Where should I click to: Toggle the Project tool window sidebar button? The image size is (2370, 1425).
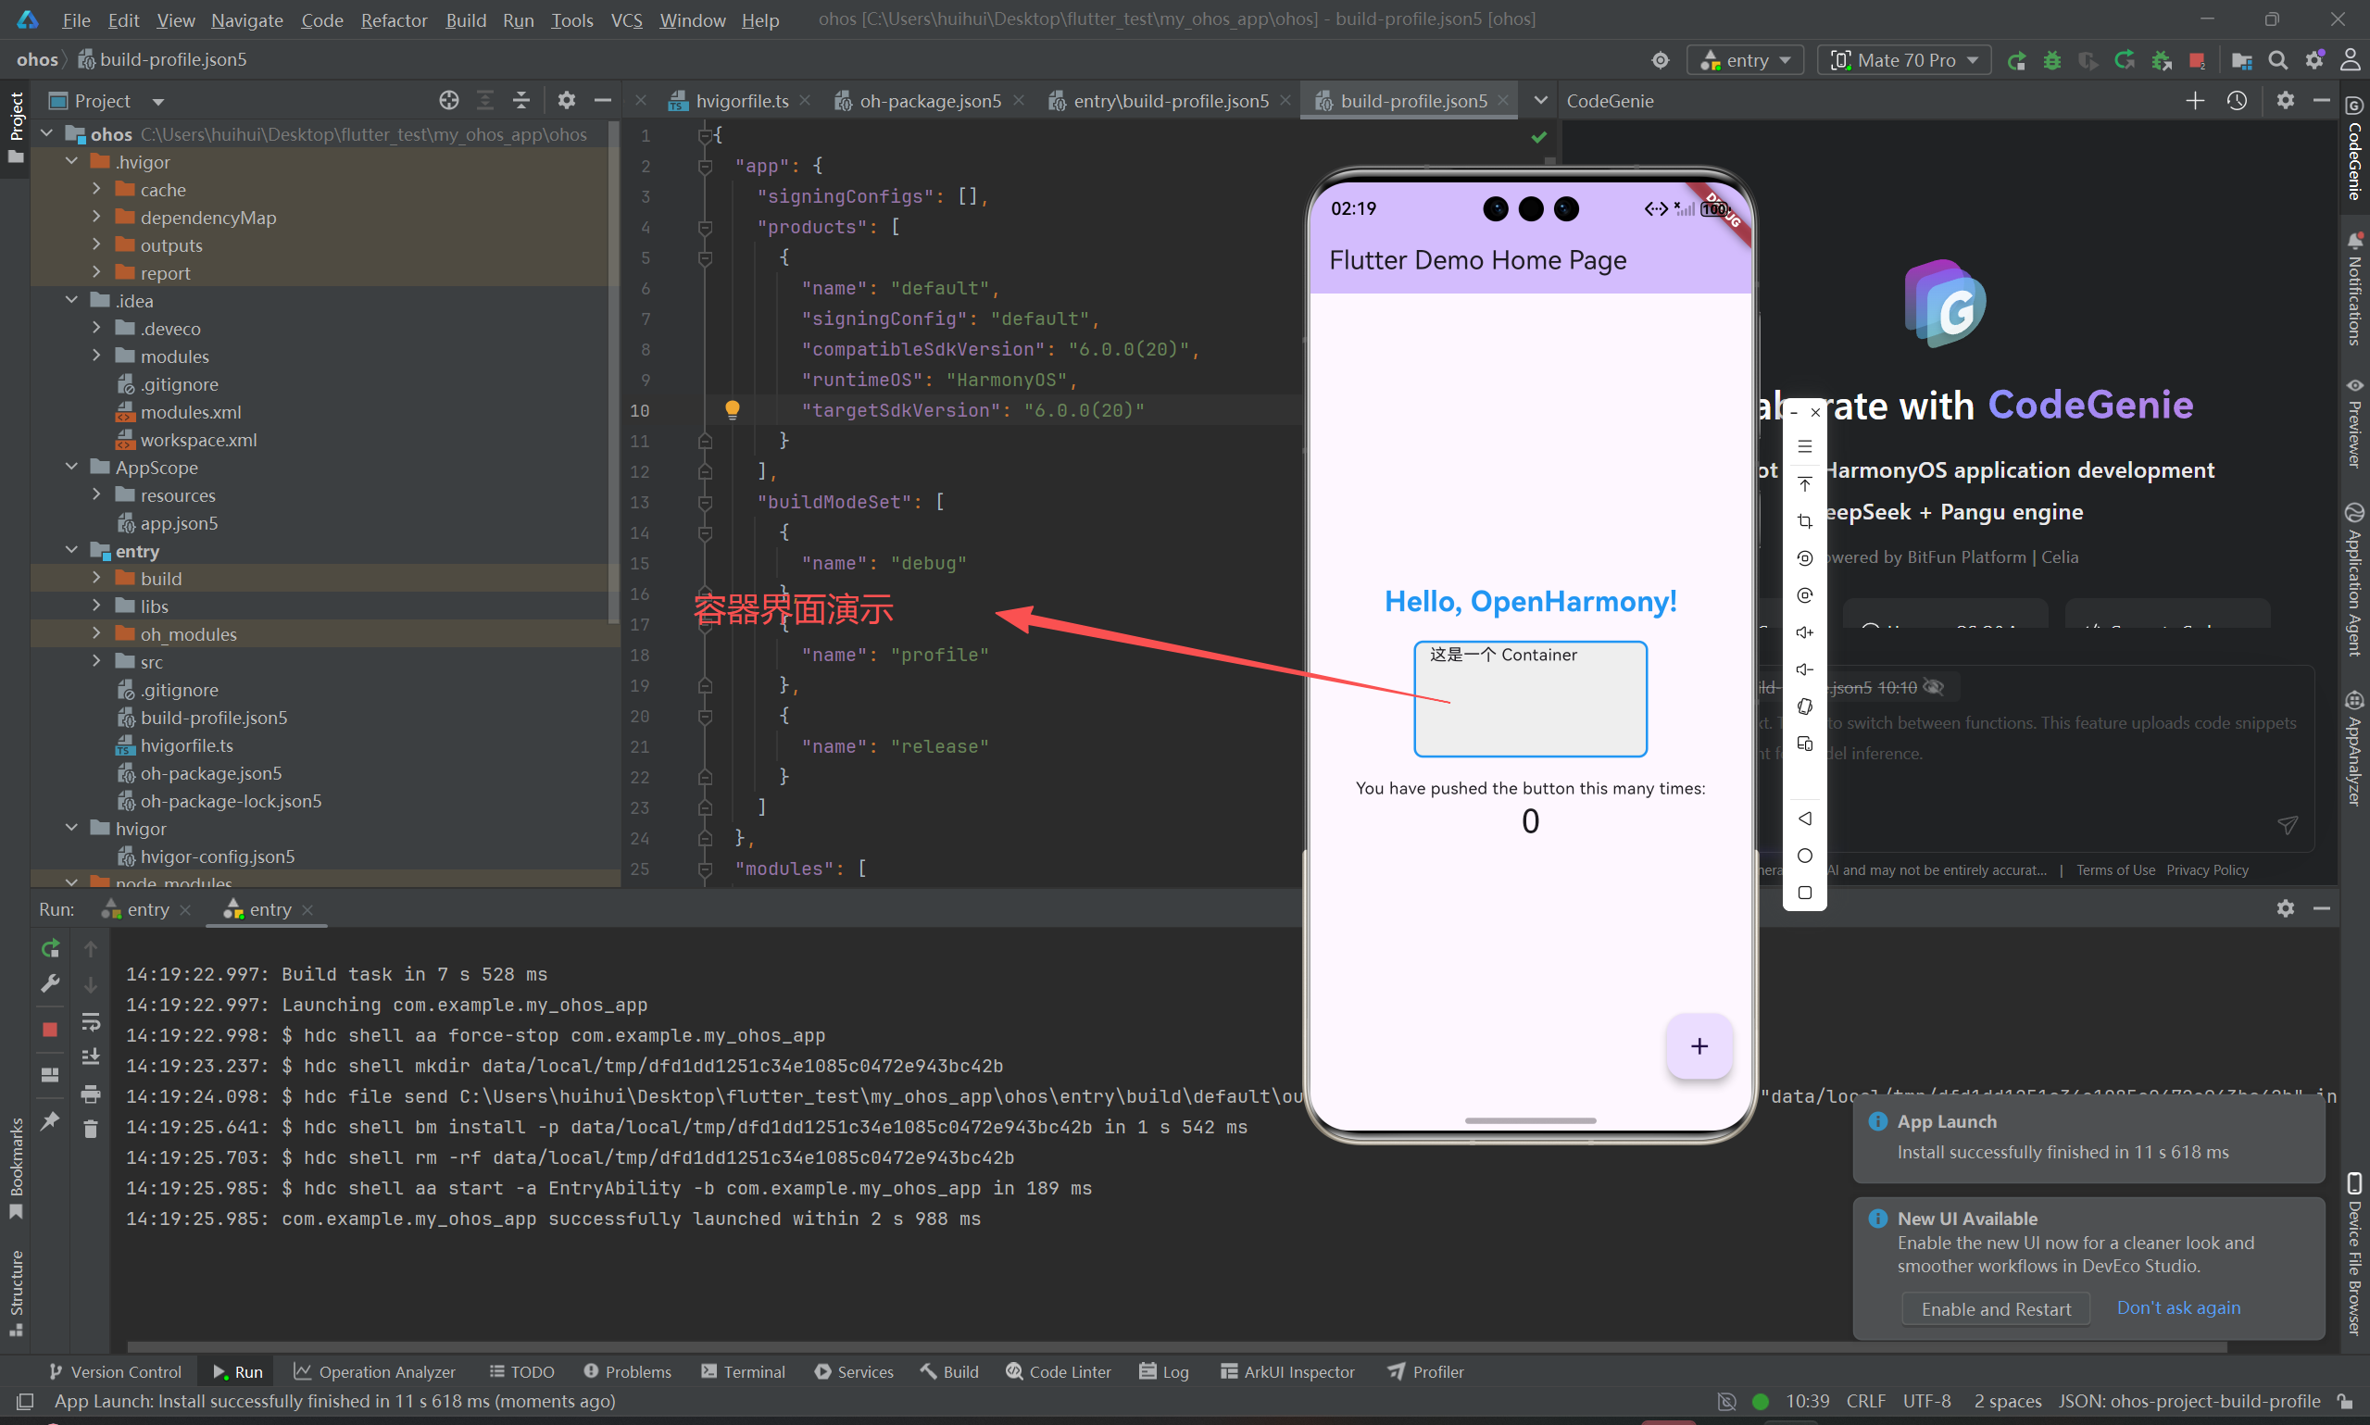click(x=17, y=127)
